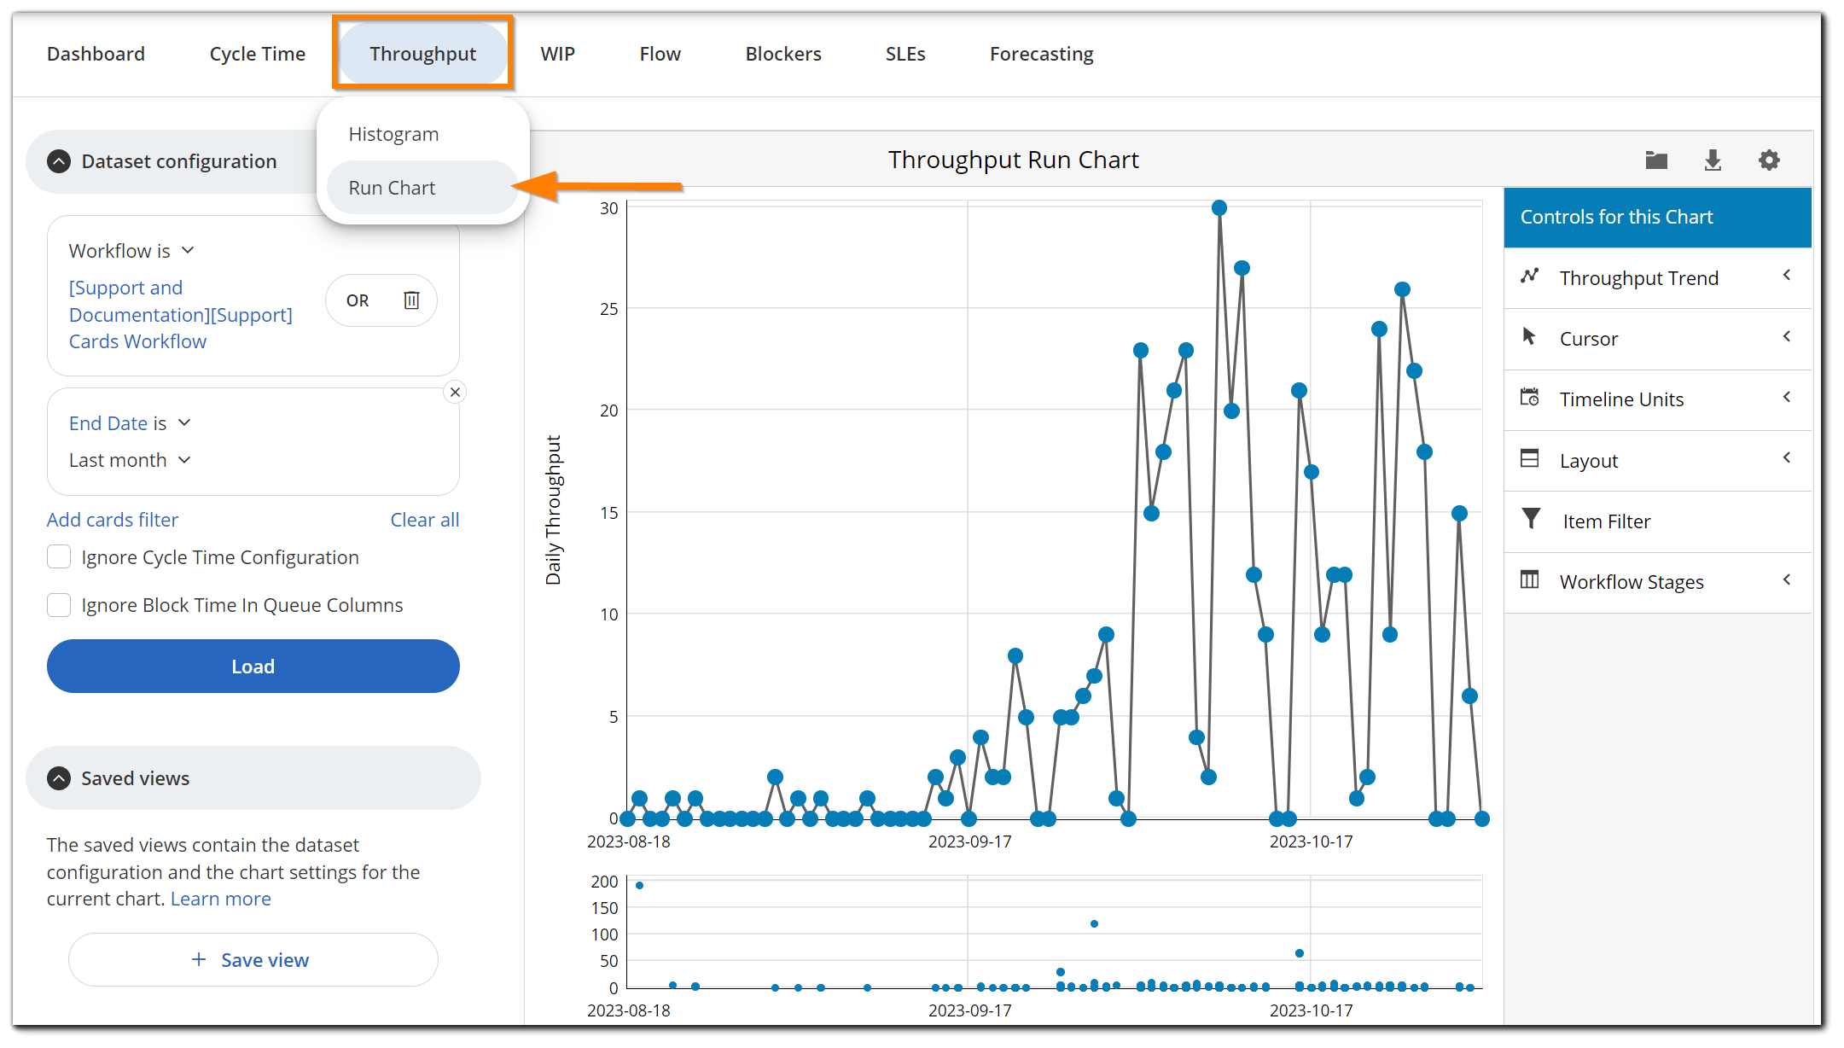
Task: Click the download chart icon
Action: tap(1713, 160)
